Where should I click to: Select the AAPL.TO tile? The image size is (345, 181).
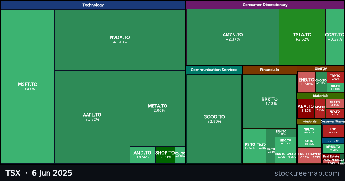coord(92,117)
